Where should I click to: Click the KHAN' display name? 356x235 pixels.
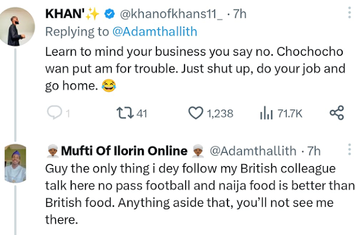[x=67, y=14]
